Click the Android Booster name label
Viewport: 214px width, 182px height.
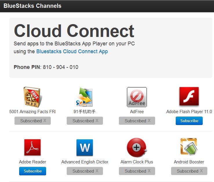pyautogui.click(x=189, y=162)
